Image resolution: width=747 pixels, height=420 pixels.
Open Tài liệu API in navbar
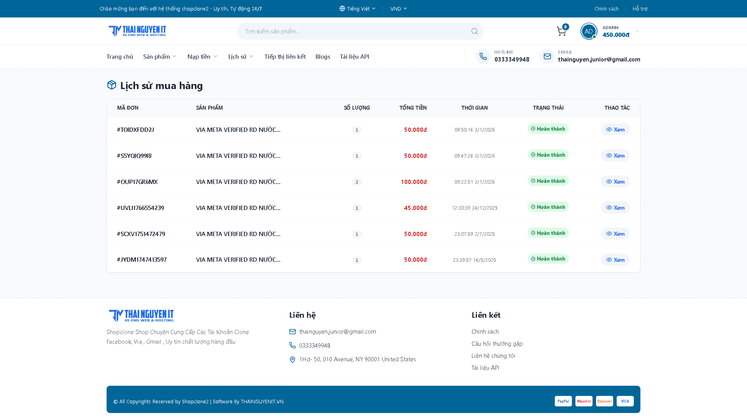tap(354, 57)
